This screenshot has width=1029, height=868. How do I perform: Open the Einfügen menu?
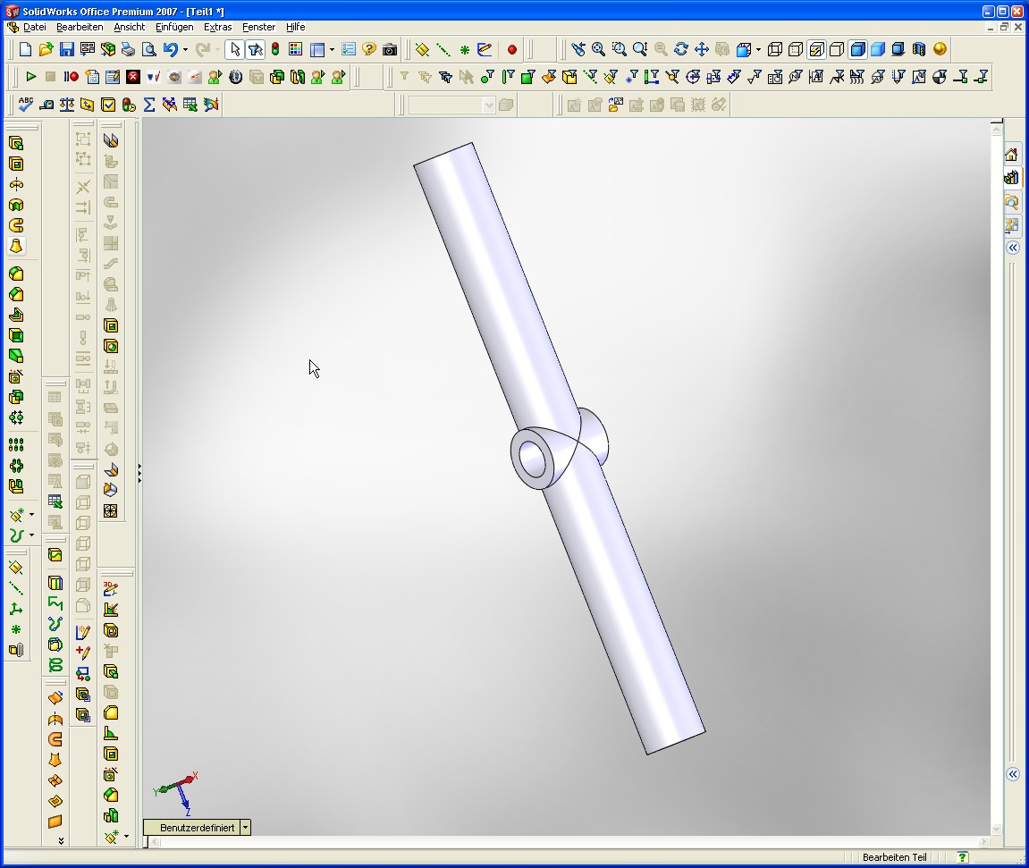tap(174, 27)
